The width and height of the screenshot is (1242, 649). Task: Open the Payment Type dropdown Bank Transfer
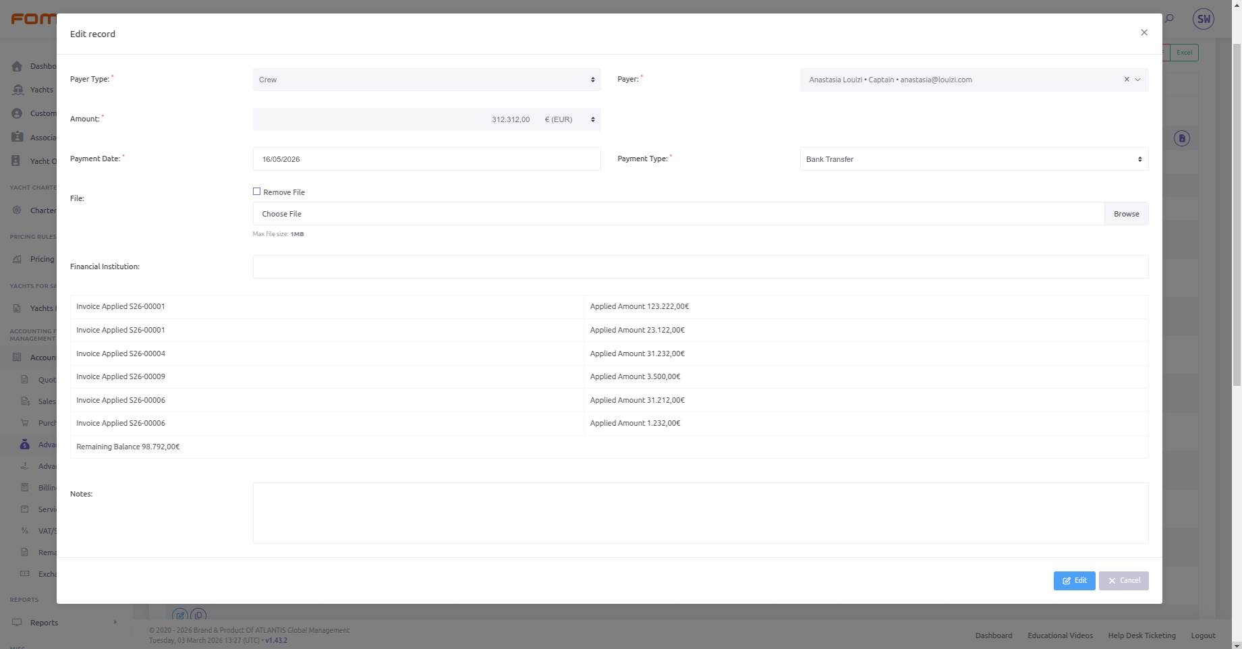(974, 159)
